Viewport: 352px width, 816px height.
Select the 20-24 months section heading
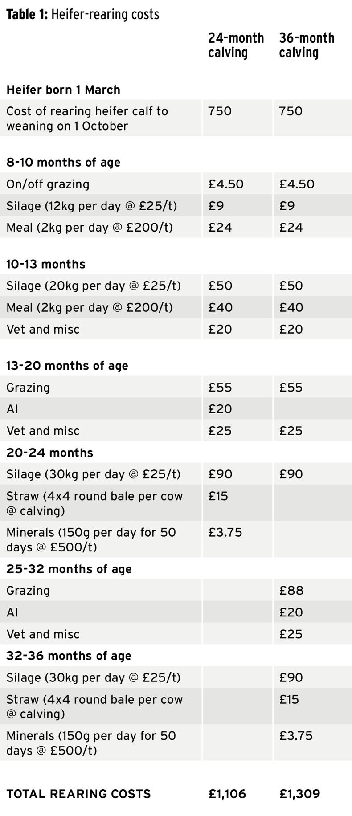point(50,453)
